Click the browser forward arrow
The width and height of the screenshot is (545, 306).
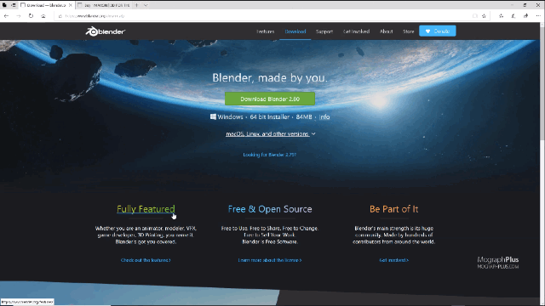(19, 16)
